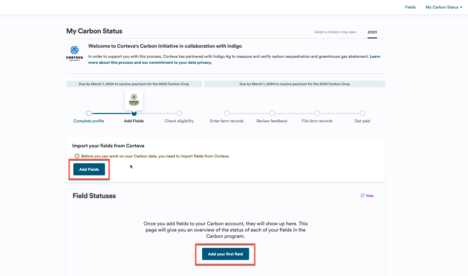Choose the 2023 carbon crop year tab

(372, 32)
